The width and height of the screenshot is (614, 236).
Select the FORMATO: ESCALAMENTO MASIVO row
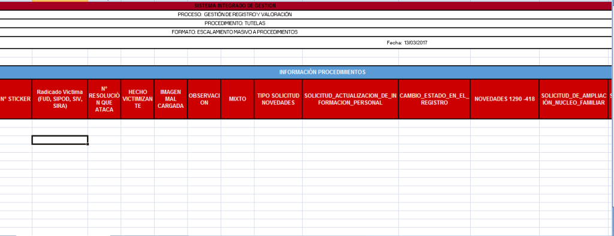click(x=305, y=32)
